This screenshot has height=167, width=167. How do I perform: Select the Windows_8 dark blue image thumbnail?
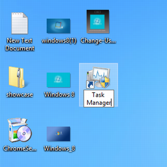pyautogui.click(x=58, y=134)
